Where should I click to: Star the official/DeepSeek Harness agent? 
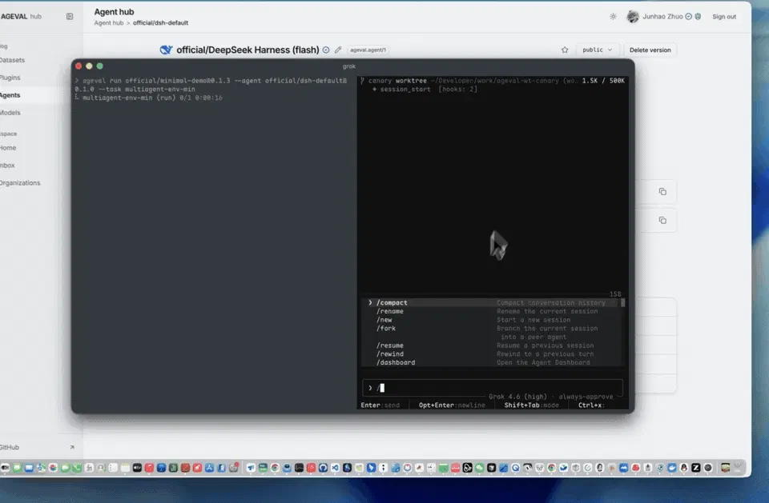coord(565,50)
